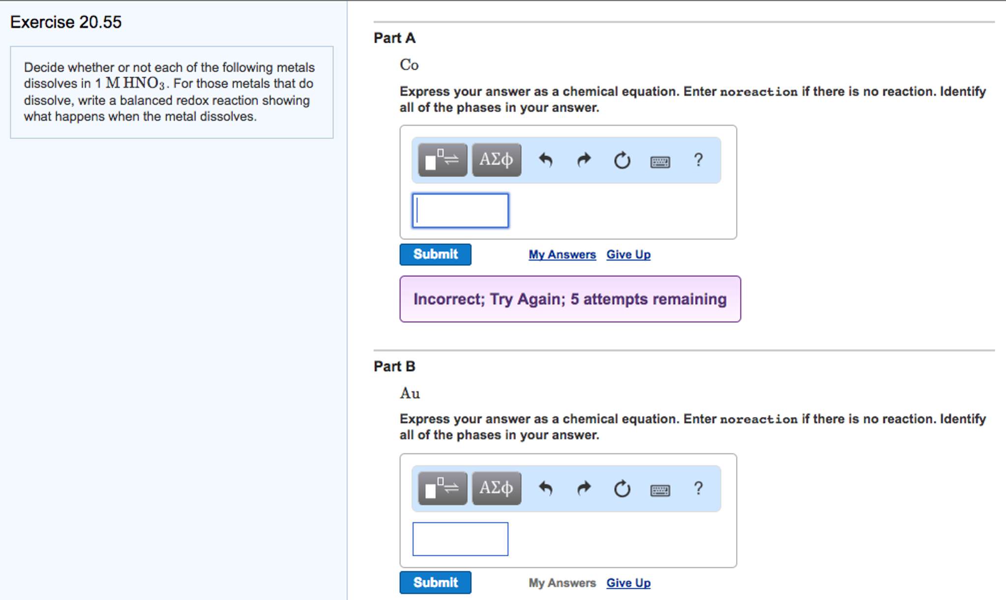The height and width of the screenshot is (600, 1006).
Task: Submit the answer for Part B
Action: 435,582
